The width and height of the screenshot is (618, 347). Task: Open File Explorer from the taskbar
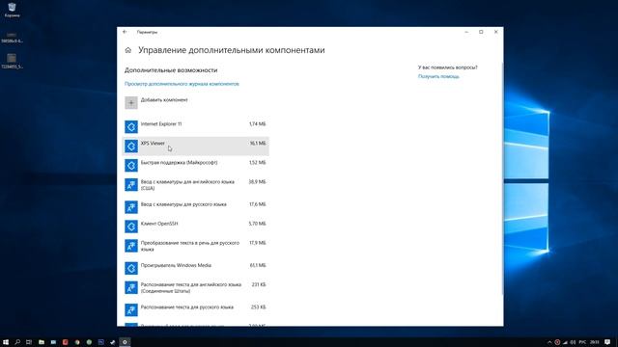(41, 342)
